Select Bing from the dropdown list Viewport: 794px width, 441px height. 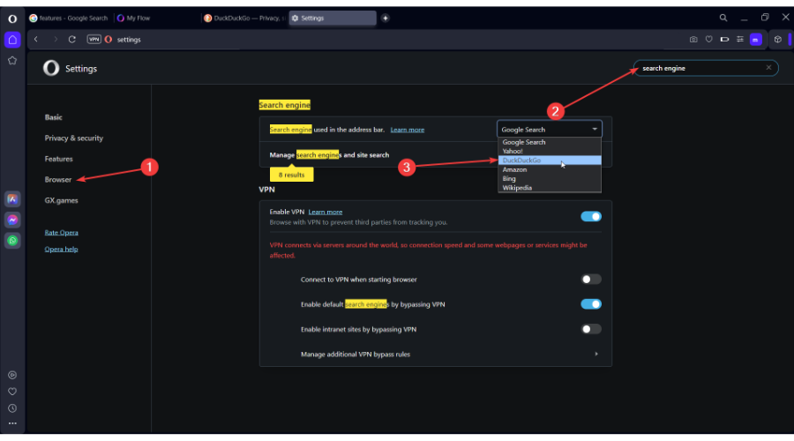(550, 179)
